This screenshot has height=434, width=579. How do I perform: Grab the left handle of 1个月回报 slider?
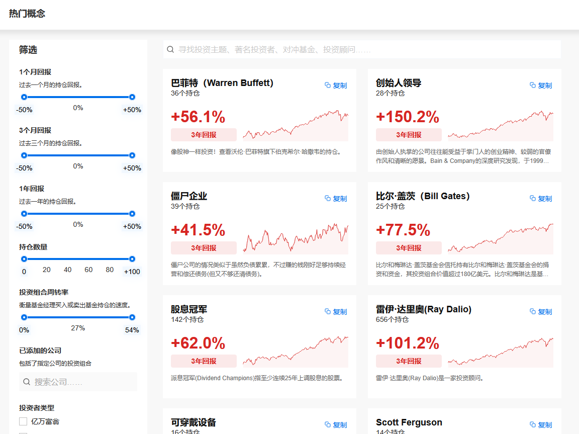pos(24,97)
